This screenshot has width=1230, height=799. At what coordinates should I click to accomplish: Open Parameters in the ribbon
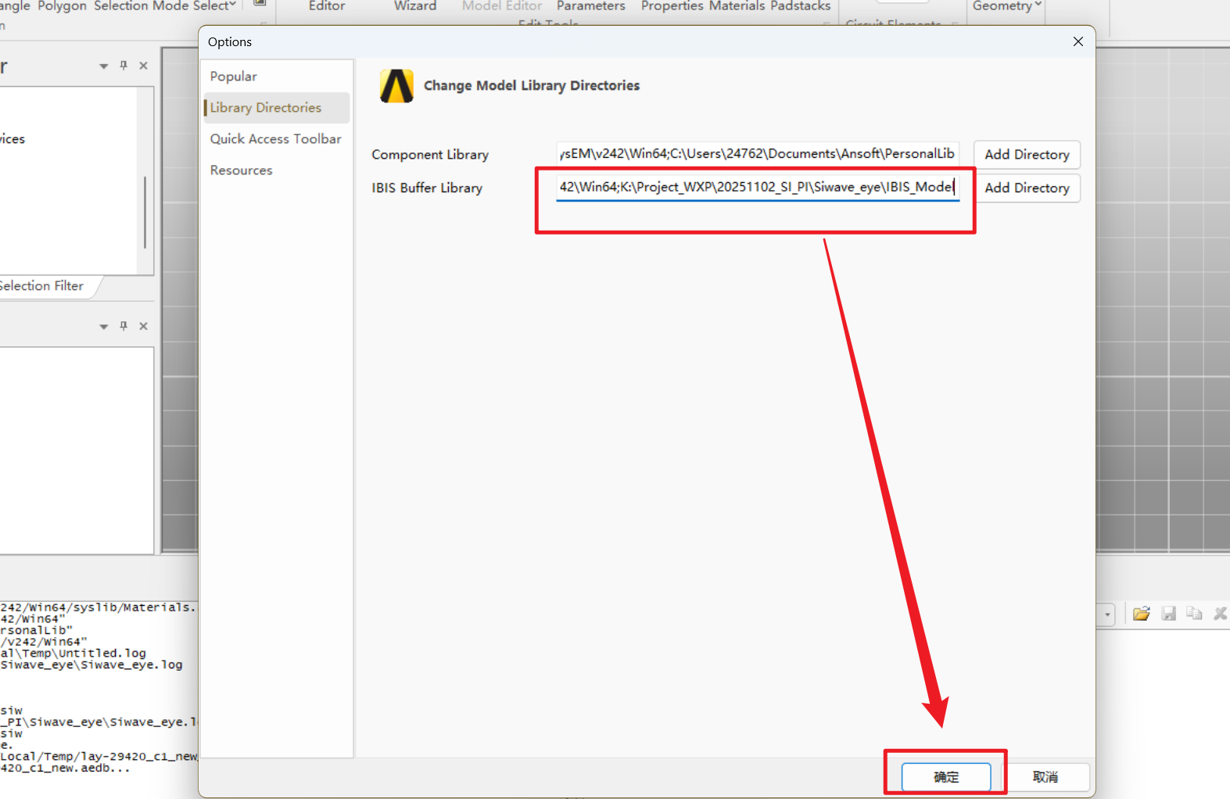[x=590, y=6]
